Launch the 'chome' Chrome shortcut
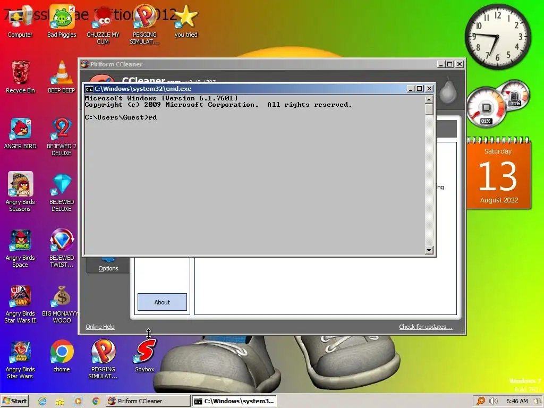This screenshot has width=544, height=408. click(62, 356)
